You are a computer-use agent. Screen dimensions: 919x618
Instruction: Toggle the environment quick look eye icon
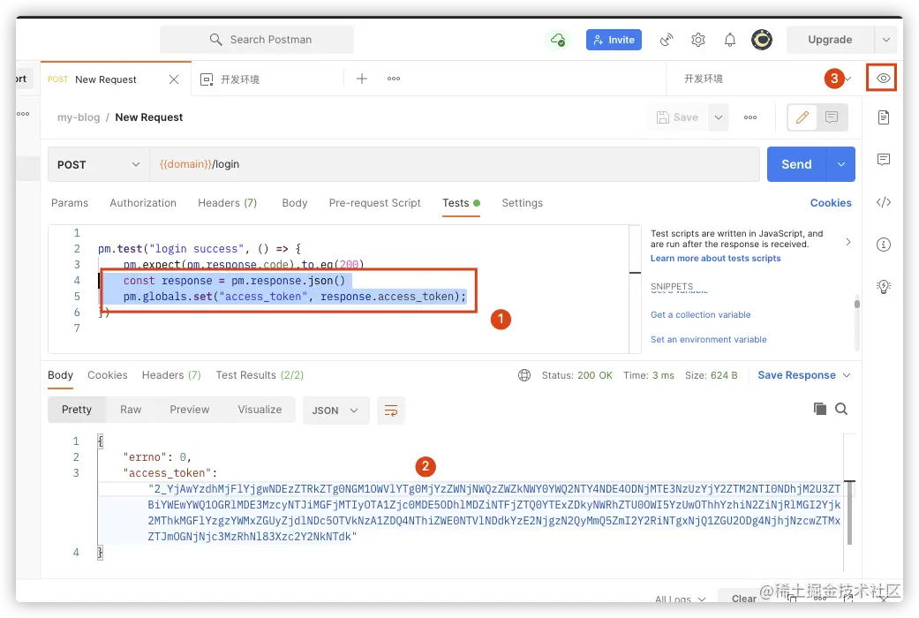coord(882,78)
